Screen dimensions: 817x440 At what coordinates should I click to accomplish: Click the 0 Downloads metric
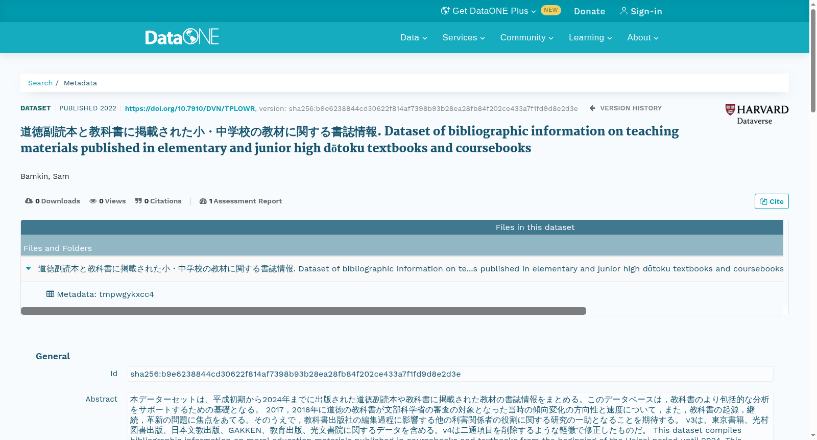click(x=53, y=201)
